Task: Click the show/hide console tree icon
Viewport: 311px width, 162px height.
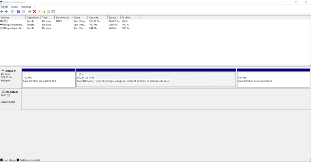Action: (x=12, y=12)
